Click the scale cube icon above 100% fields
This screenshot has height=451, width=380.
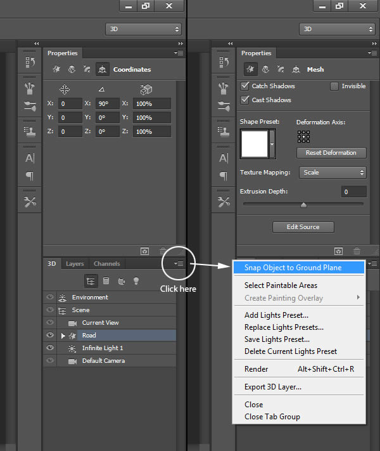click(146, 89)
